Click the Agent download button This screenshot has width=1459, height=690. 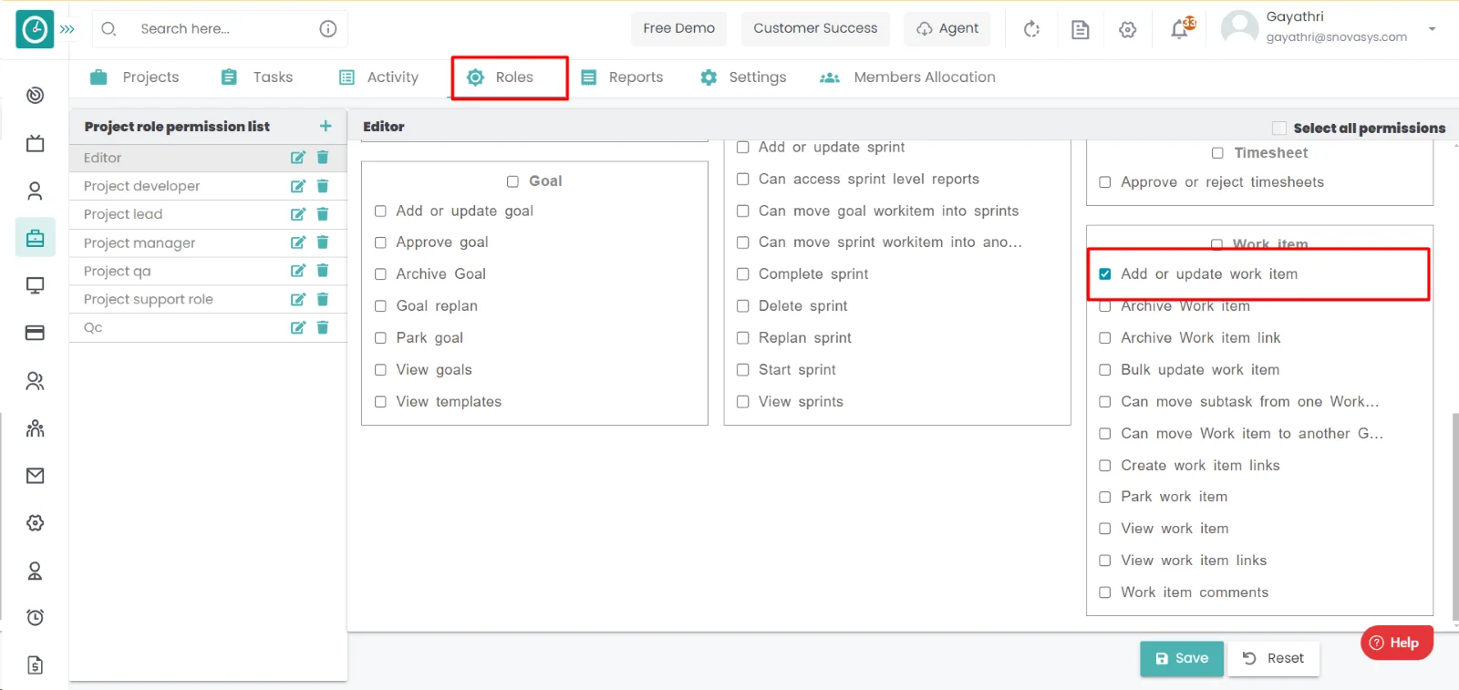point(947,28)
